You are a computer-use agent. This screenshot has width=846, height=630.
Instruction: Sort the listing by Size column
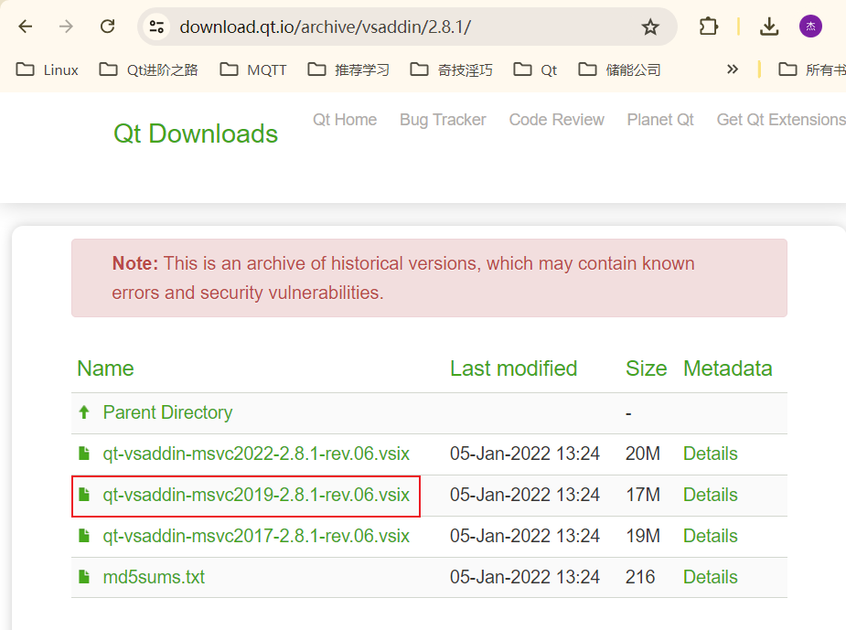tap(646, 368)
